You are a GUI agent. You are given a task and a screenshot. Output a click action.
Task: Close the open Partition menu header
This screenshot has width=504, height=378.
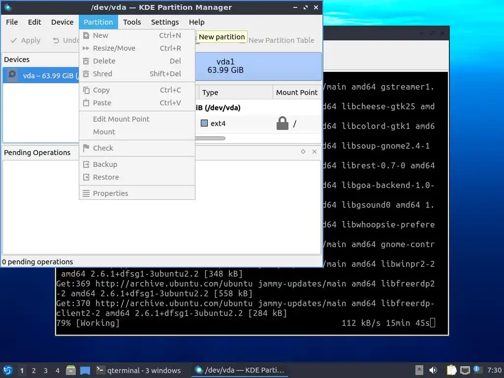pos(98,22)
